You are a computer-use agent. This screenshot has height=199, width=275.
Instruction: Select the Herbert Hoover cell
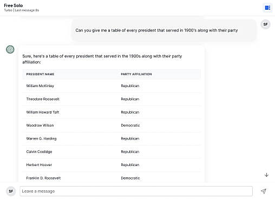point(39,165)
